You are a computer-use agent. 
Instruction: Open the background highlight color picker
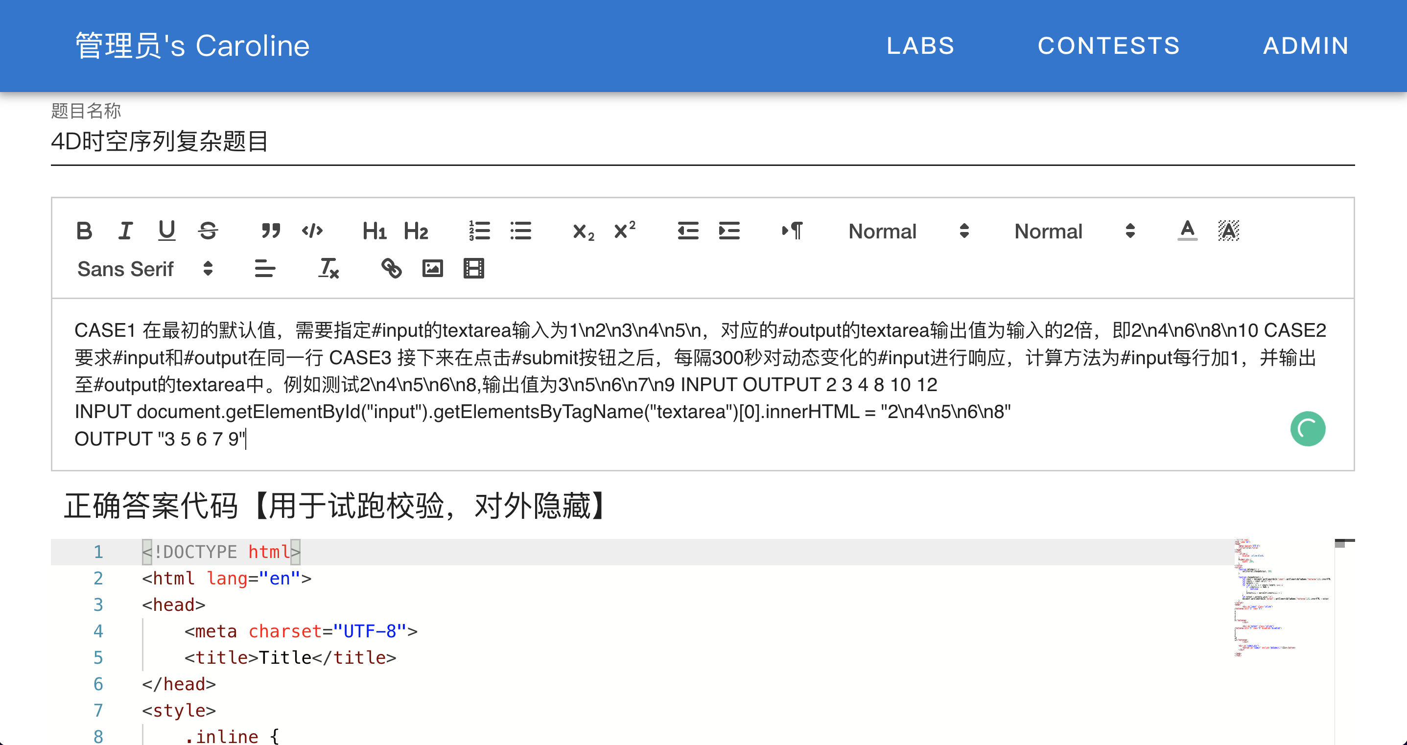click(x=1228, y=231)
